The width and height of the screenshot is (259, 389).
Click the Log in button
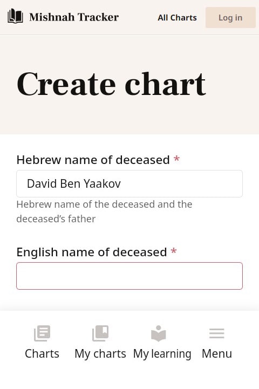click(230, 17)
